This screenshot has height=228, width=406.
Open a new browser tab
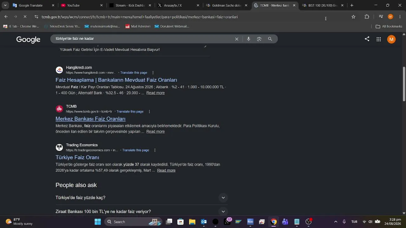(352, 5)
